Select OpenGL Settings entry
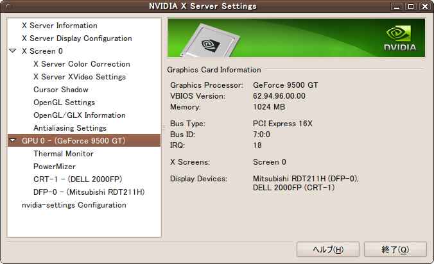 tap(64, 103)
